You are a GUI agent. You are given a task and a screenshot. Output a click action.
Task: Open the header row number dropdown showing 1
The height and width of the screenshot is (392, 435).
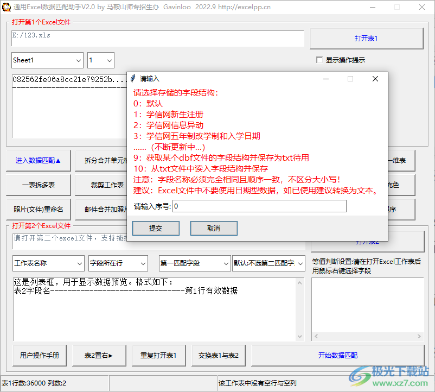coord(101,60)
